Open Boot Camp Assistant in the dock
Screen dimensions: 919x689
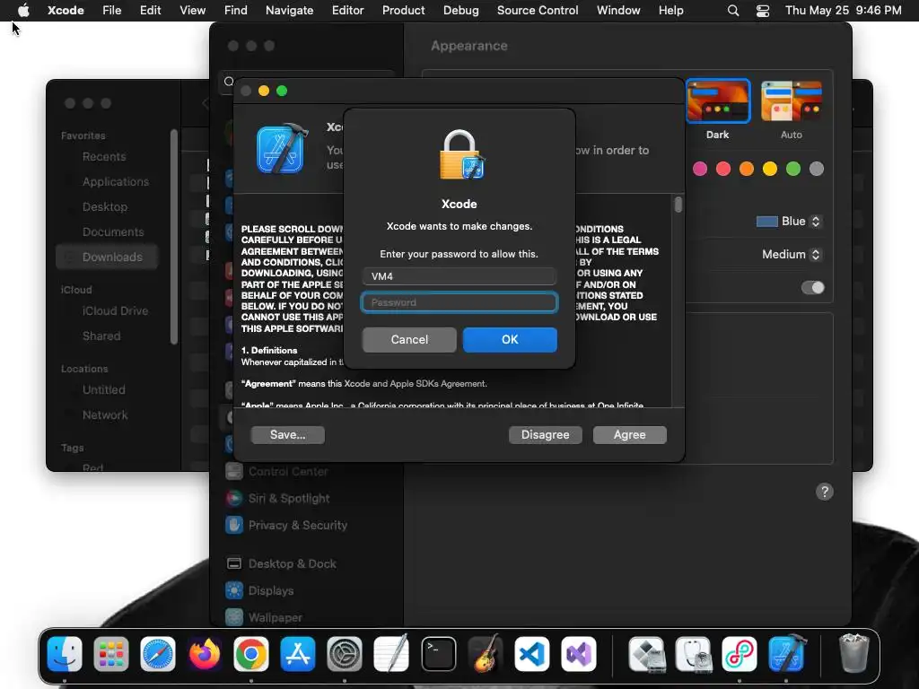pyautogui.click(x=646, y=654)
